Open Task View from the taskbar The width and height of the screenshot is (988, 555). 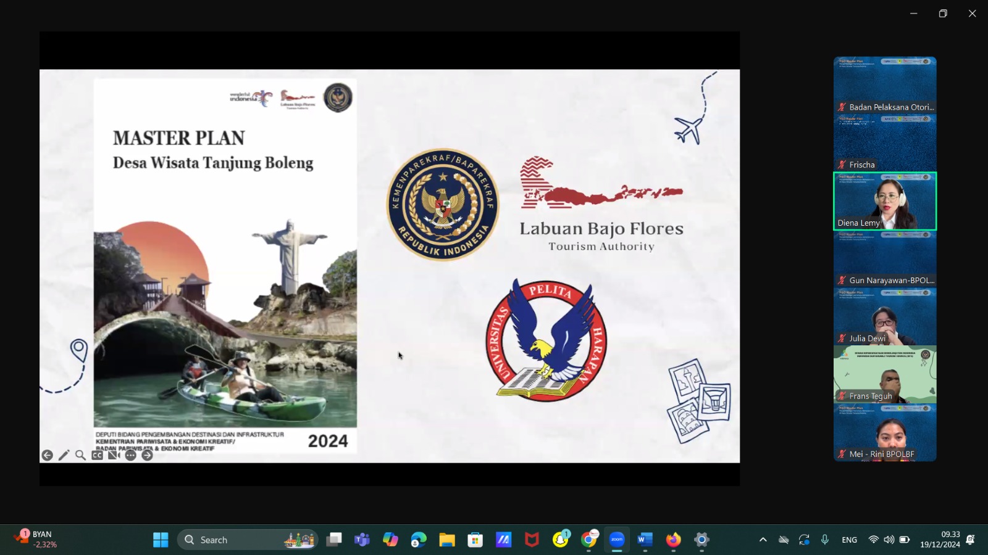point(334,540)
